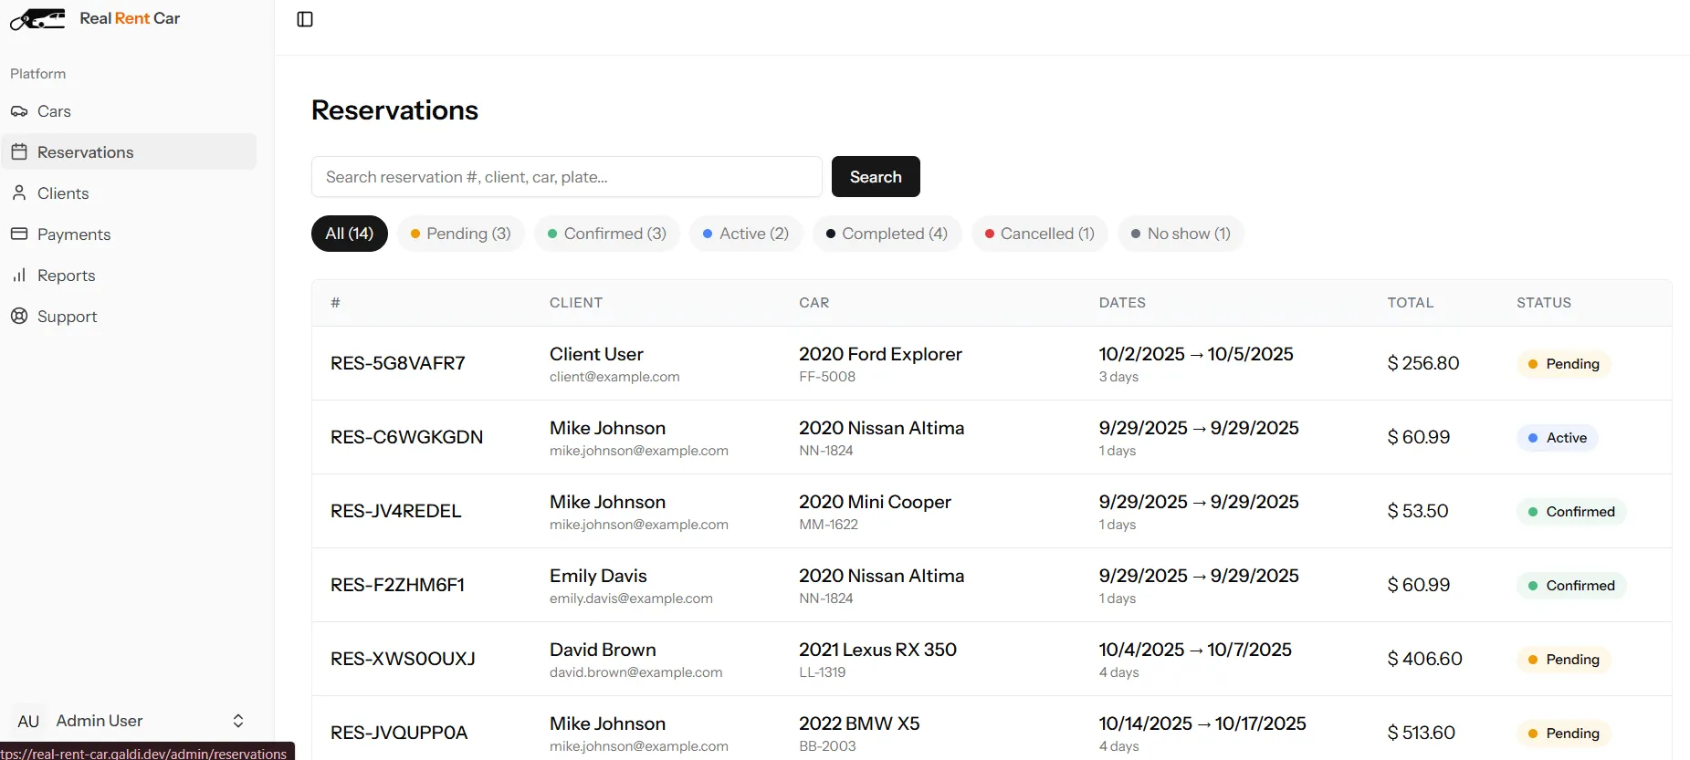
Task: Filter reservations by Confirmed (3)
Action: coord(607,234)
